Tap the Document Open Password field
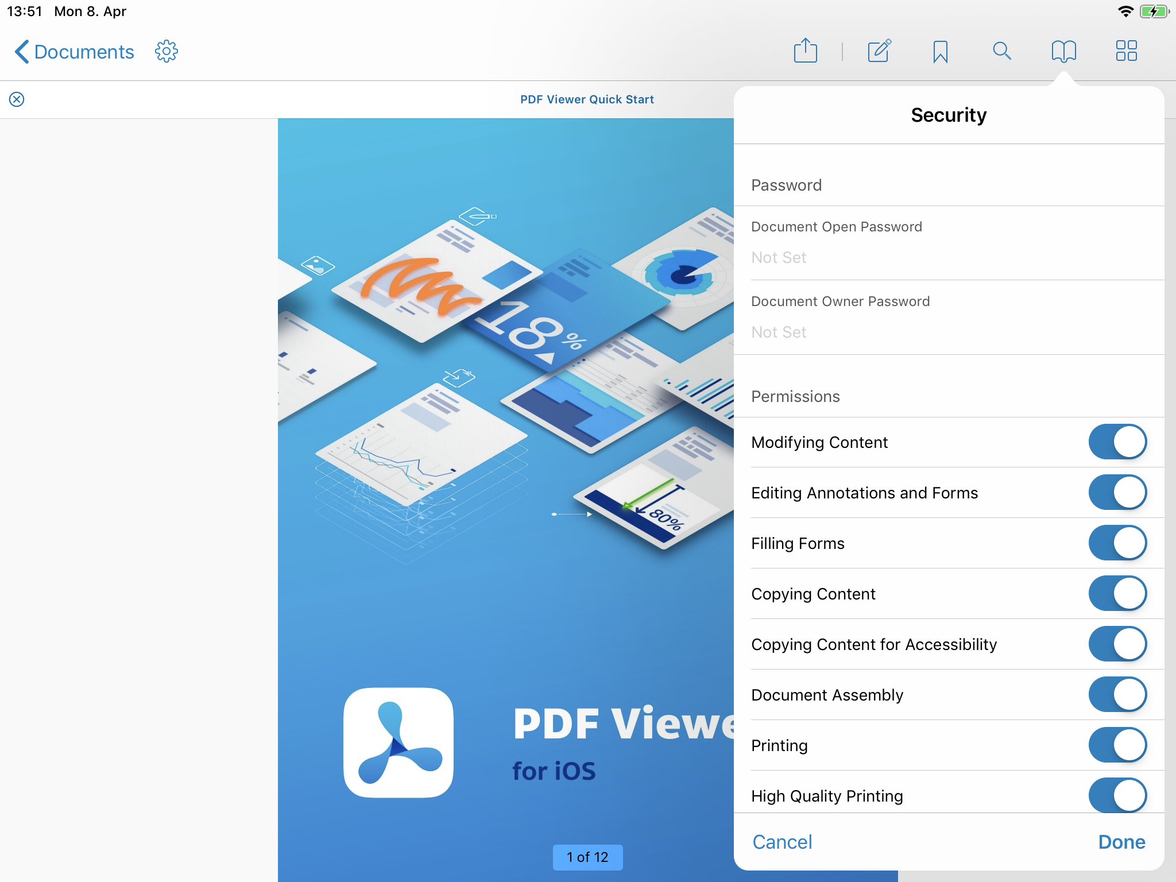Image resolution: width=1176 pixels, height=882 pixels. tap(949, 257)
